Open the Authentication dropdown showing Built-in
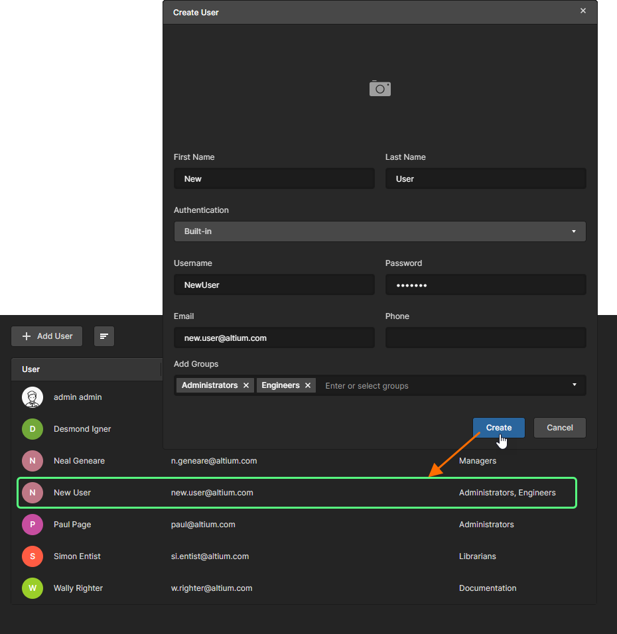Screen dimensions: 617x634 tap(379, 231)
